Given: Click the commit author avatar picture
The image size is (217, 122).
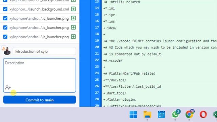Looking at the screenshot, I should tap(7, 52).
